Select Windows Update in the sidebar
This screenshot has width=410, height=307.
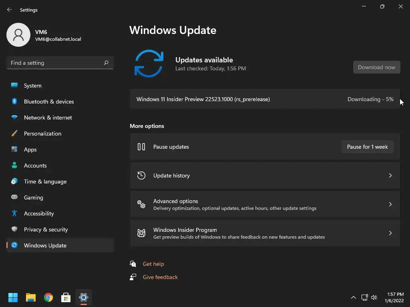click(60, 245)
